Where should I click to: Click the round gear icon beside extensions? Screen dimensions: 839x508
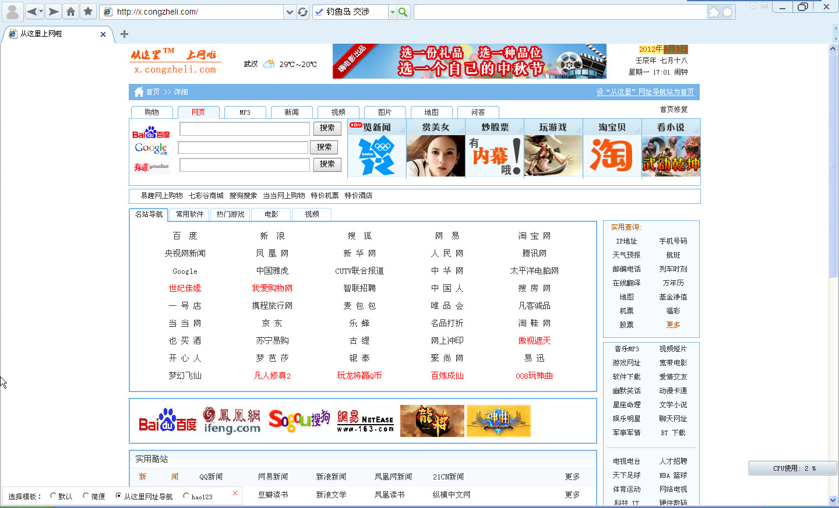728,12
